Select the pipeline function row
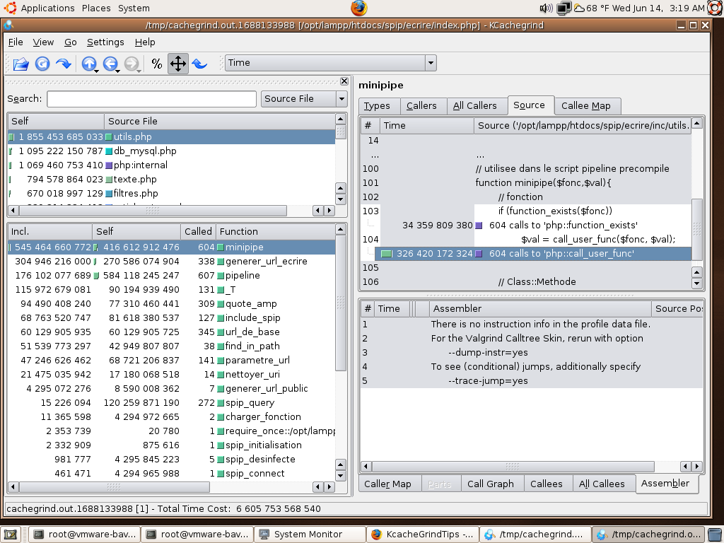Viewport: 724px width, 543px height. coord(171,276)
